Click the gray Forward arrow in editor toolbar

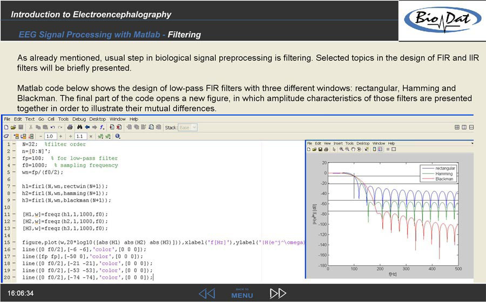[94, 127]
